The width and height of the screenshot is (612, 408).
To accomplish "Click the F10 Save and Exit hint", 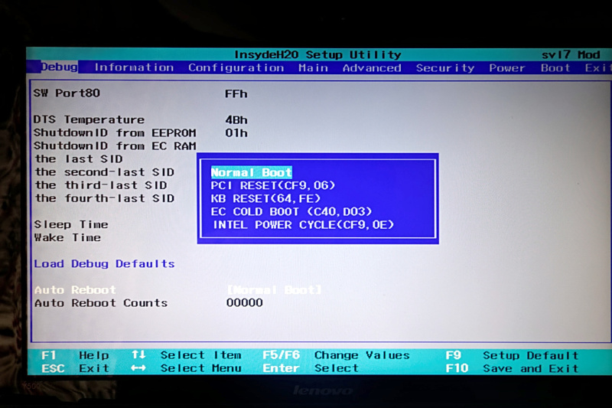I will click(512, 368).
